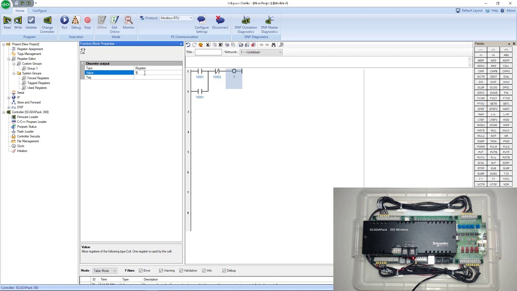The height and width of the screenshot is (291, 517).
Task: Click the Value property input cell
Action: tap(158, 73)
